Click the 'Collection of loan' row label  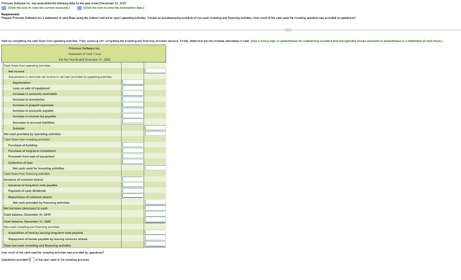tap(21, 163)
